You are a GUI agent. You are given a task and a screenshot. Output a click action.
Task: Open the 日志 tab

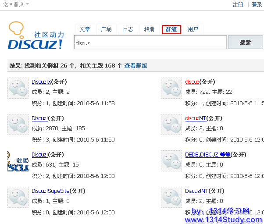[x=128, y=29]
